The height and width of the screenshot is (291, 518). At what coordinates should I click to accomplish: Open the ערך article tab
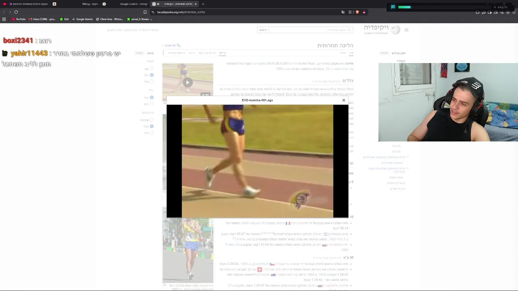click(x=351, y=53)
